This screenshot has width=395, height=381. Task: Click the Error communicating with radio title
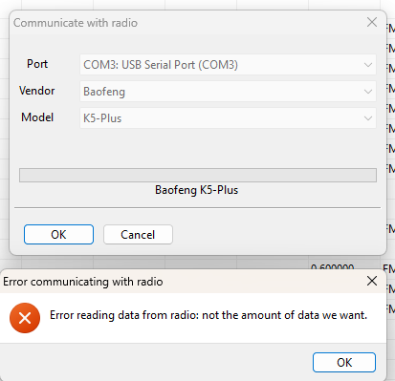pos(83,282)
